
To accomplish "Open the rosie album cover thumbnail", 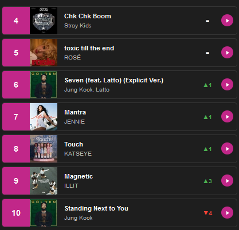I will (44, 53).
